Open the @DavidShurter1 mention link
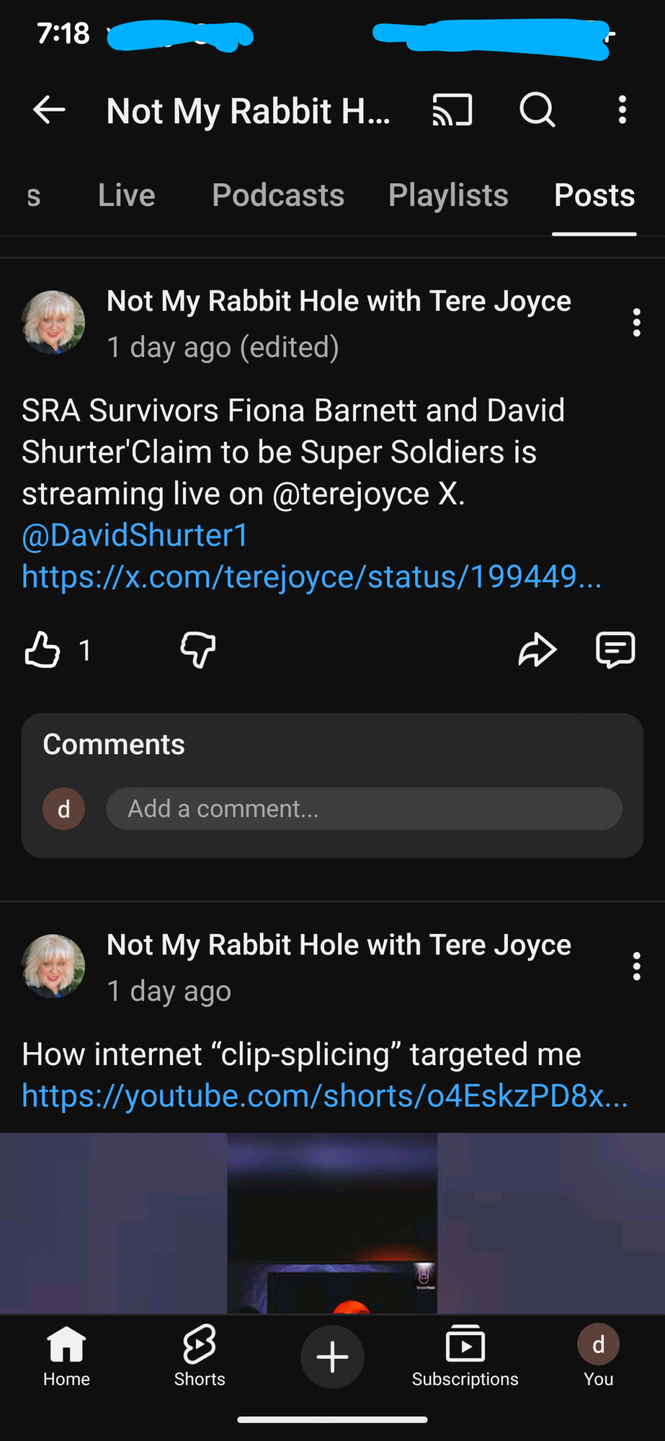 pos(135,535)
